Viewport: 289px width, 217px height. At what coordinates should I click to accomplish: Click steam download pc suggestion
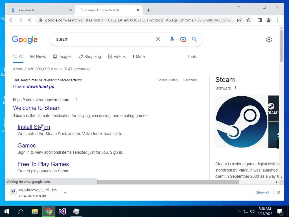pyautogui.click(x=34, y=86)
